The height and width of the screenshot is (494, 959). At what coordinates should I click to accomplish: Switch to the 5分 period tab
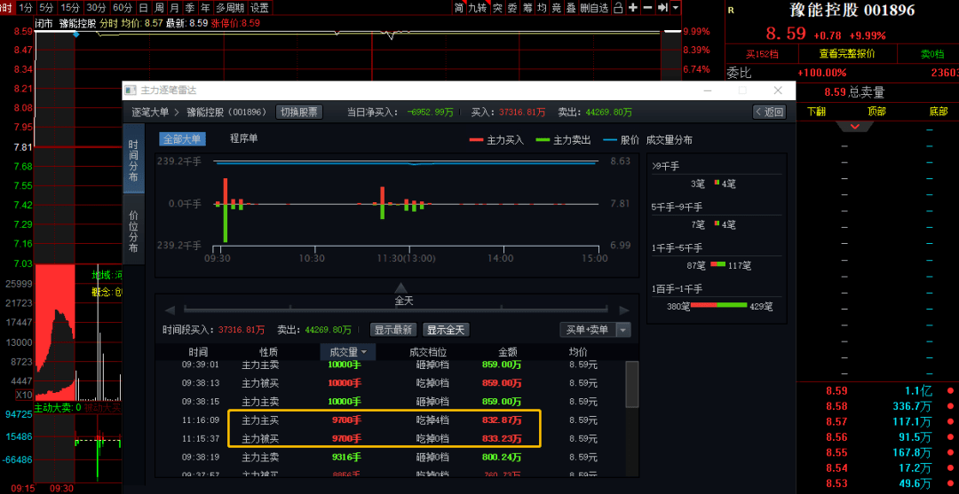click(x=46, y=8)
